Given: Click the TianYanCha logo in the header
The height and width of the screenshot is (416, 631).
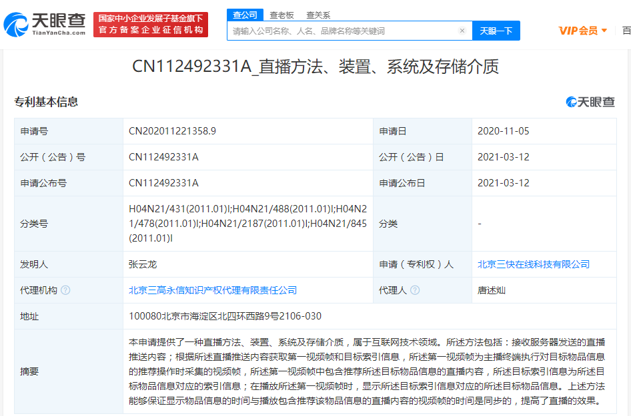Looking at the screenshot, I should coord(45,25).
